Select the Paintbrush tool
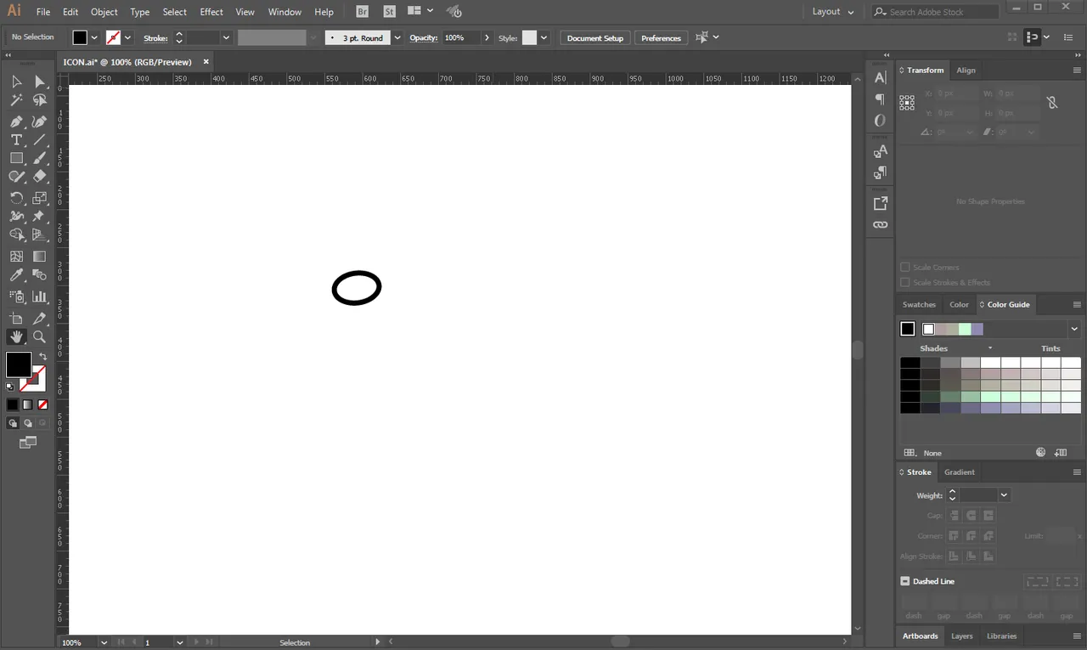The height and width of the screenshot is (650, 1087). (x=39, y=158)
